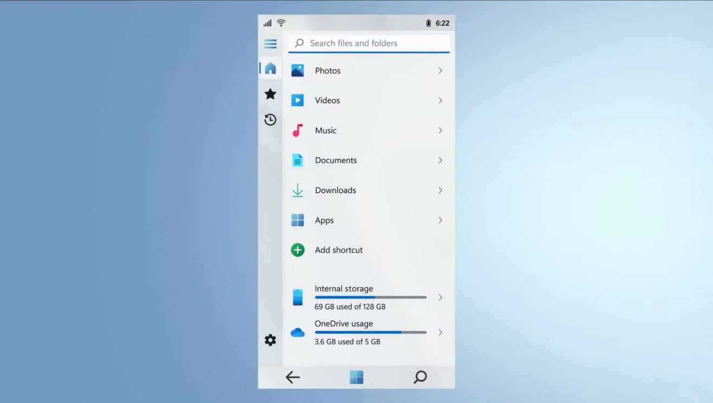Expand the Music category chevron

click(x=440, y=130)
